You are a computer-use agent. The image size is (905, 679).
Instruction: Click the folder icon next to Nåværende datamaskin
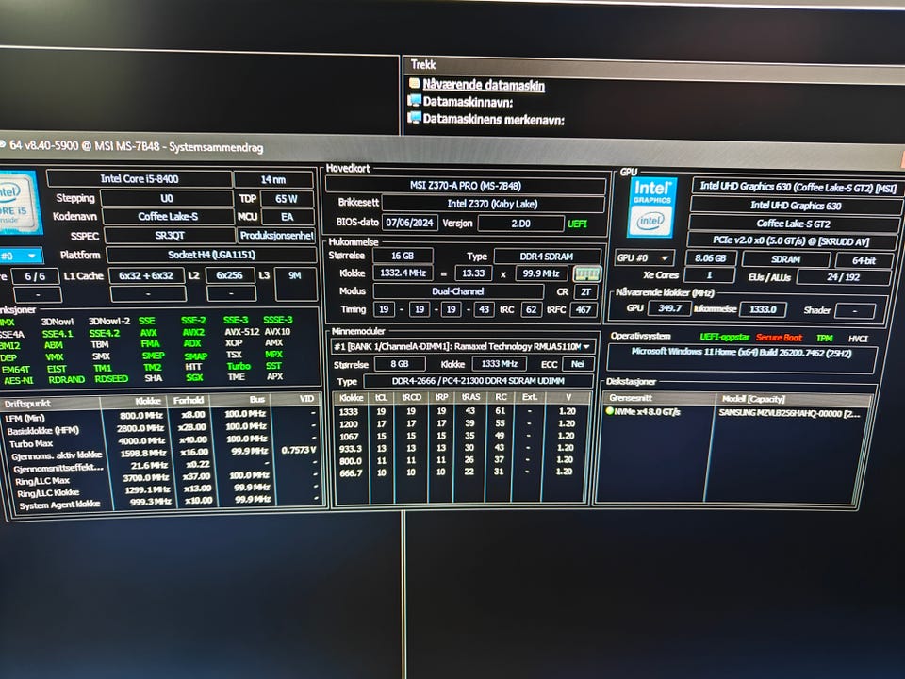click(x=415, y=83)
